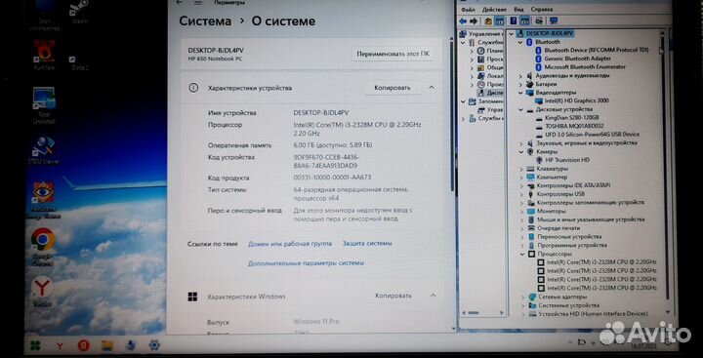The height and width of the screenshot is (358, 703).
Task: Expand the Сетевые адаптеры category
Action: click(x=522, y=298)
